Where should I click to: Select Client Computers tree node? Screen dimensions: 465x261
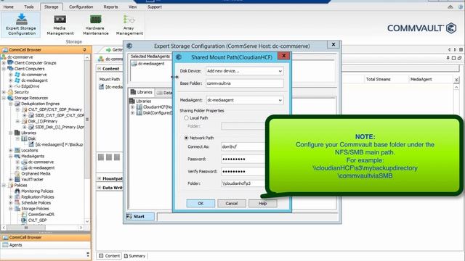[x=29, y=69]
